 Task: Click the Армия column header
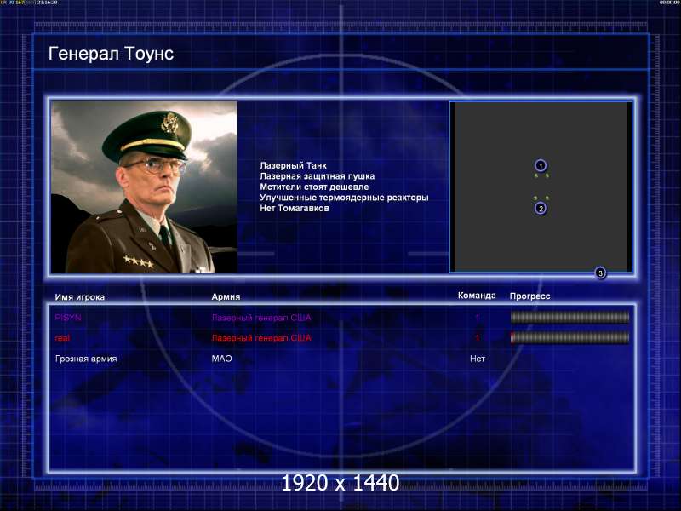coord(226,296)
